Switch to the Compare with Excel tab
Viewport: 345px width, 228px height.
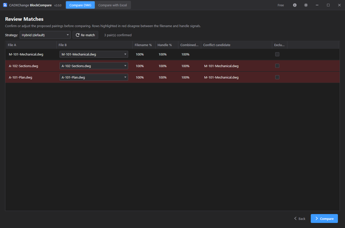pos(113,5)
